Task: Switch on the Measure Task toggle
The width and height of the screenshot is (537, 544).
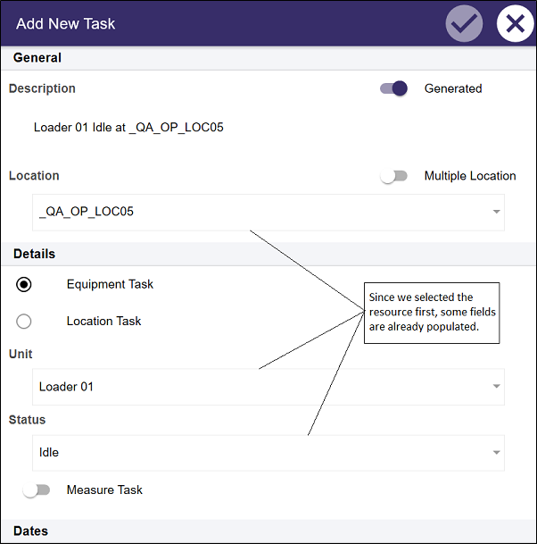Action: tap(37, 490)
